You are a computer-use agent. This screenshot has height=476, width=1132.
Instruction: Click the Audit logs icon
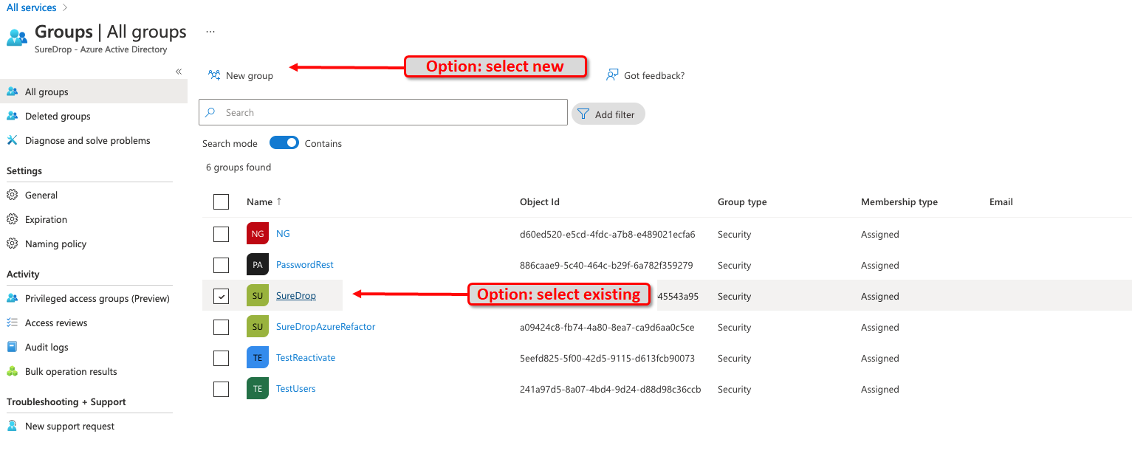point(12,347)
